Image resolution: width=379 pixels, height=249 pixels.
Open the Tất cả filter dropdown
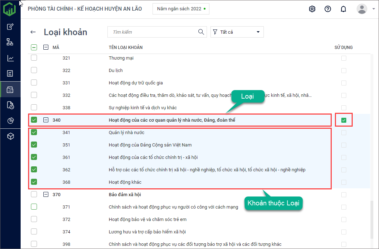[237, 32]
